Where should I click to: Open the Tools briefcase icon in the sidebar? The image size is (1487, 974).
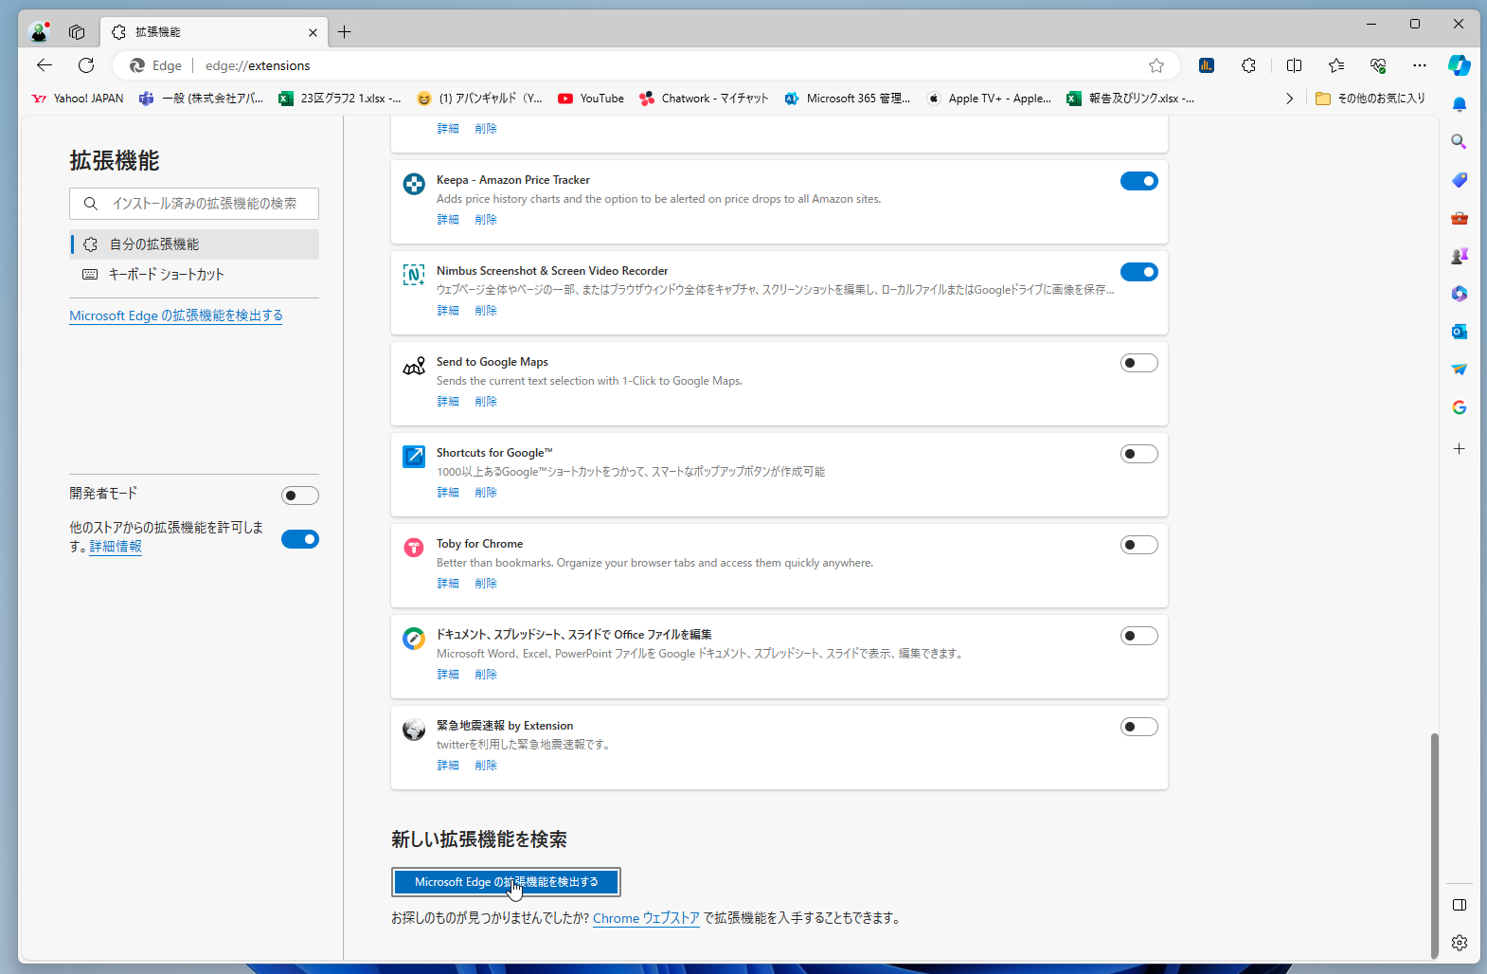point(1460,218)
